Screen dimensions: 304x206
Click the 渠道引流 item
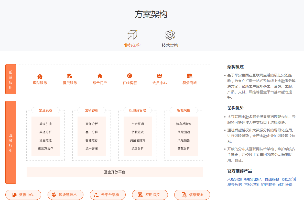46,124
